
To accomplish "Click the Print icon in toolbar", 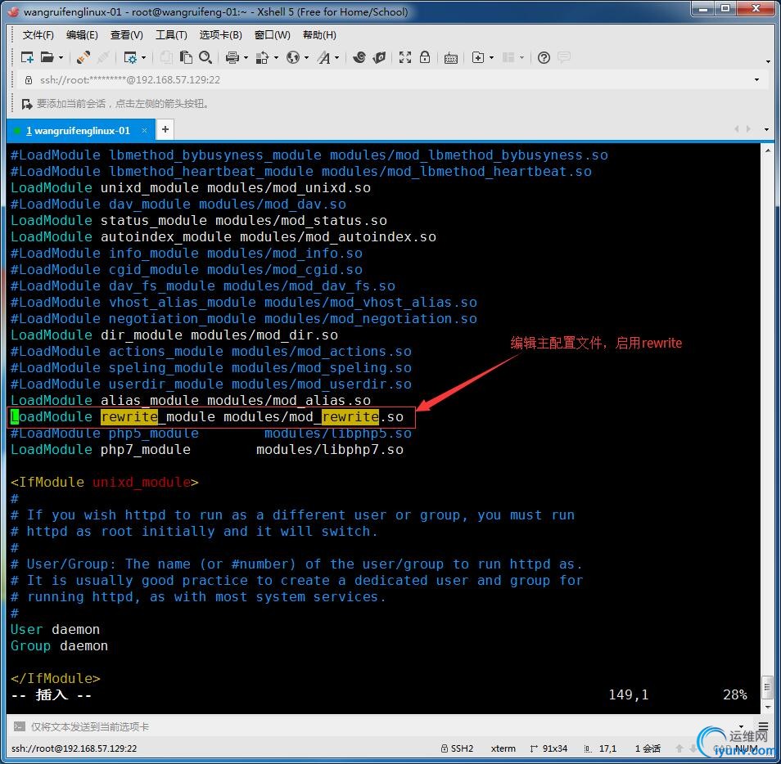I will pos(232,57).
